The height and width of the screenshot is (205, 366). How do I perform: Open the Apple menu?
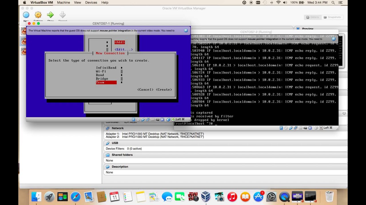[24, 3]
